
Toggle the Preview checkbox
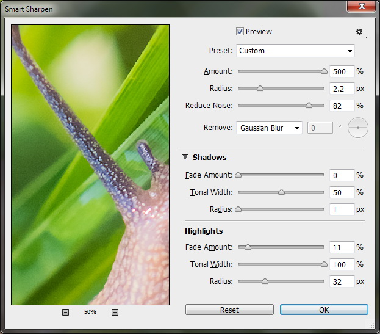240,32
